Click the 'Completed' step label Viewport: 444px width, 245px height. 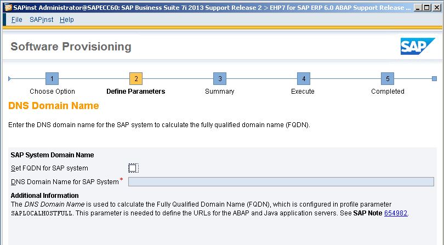388,91
